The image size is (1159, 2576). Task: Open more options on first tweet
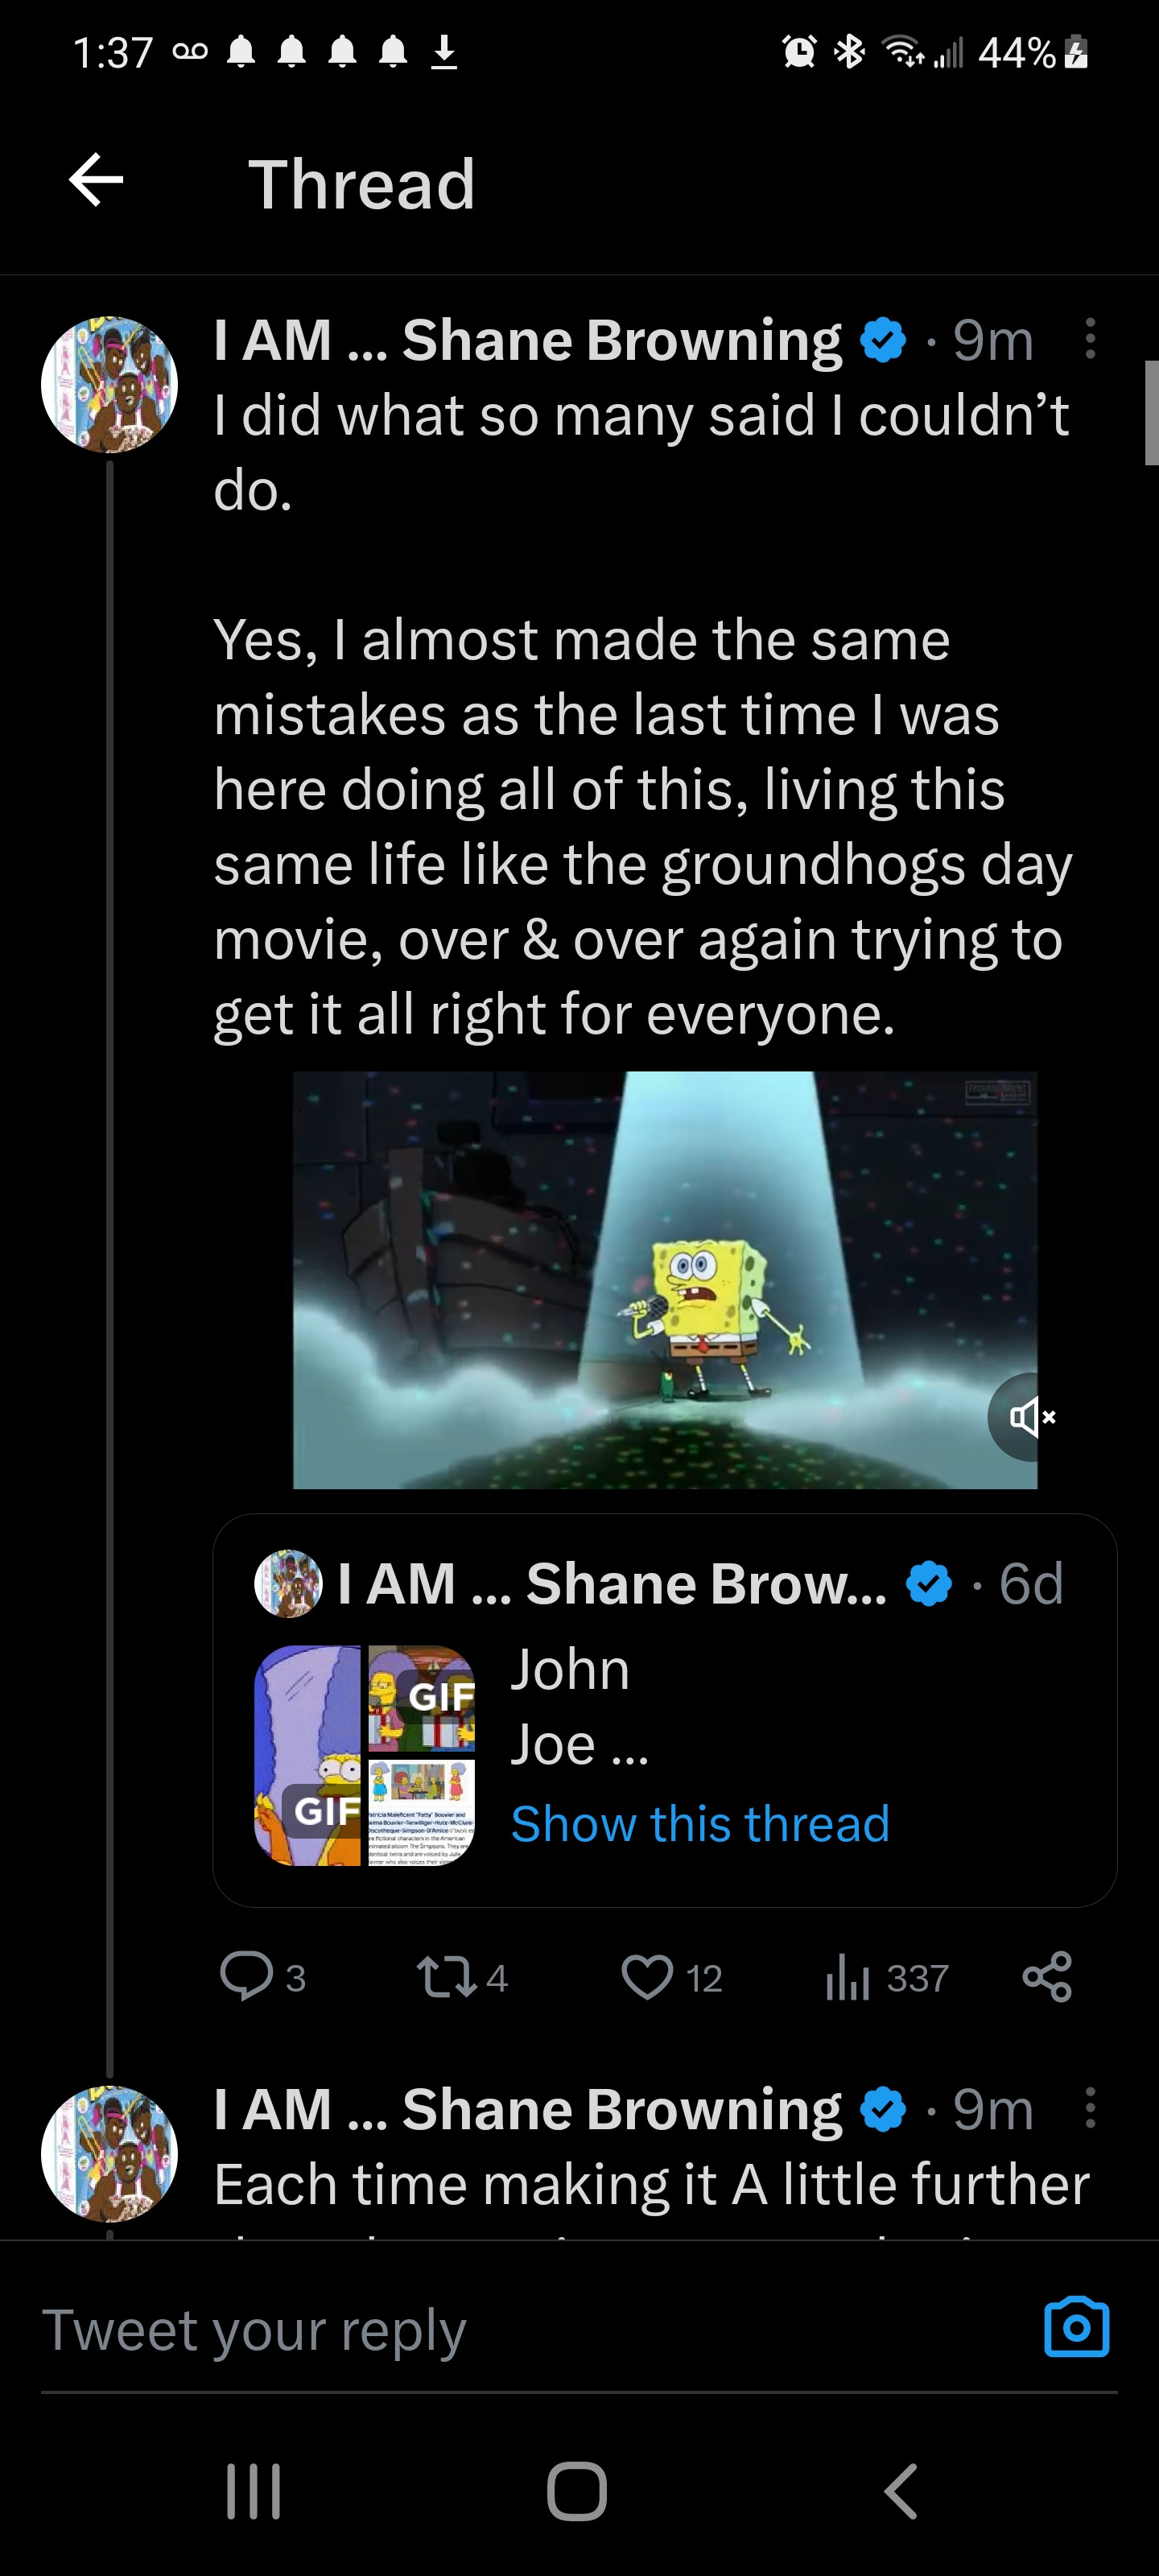click(1090, 339)
